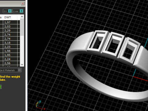The width and height of the screenshot is (148, 111).
Task: Click the green button below the hint text
Action: (x=1, y=87)
